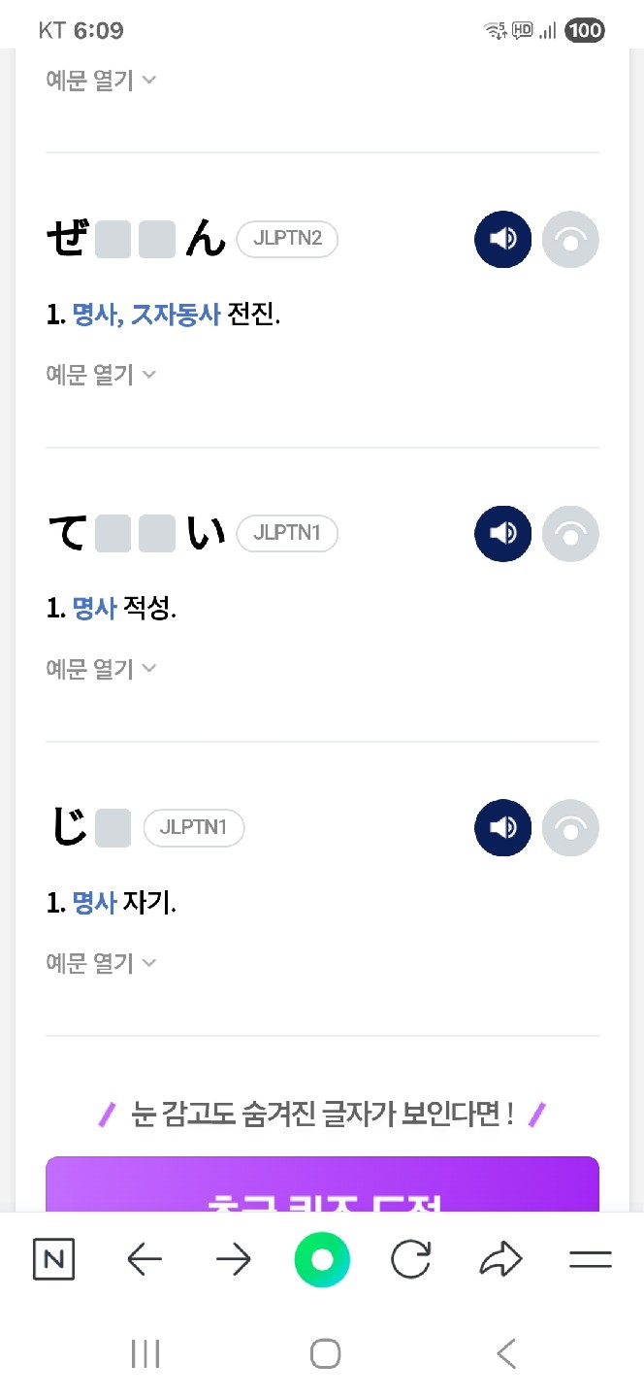Play audio for the て○○い word

[x=502, y=533]
